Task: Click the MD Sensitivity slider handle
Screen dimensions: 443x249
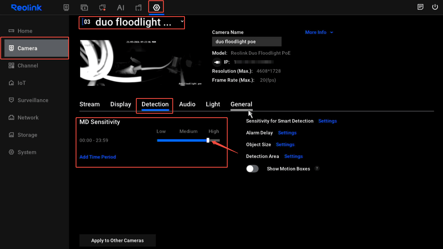Action: pyautogui.click(x=208, y=140)
